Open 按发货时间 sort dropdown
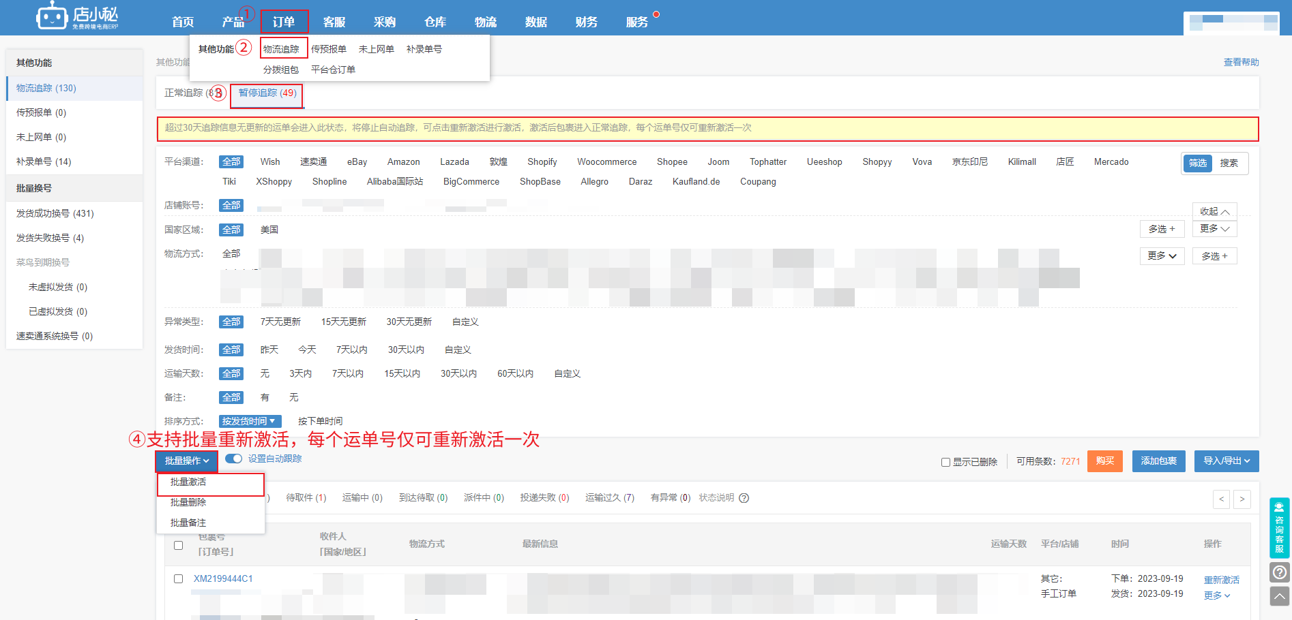 (x=250, y=421)
